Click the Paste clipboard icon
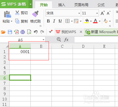This screenshot has height=107, width=118. click(7, 14)
